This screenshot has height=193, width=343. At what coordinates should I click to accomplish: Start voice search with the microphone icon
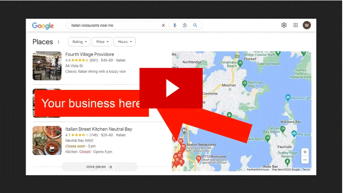[x=175, y=26]
